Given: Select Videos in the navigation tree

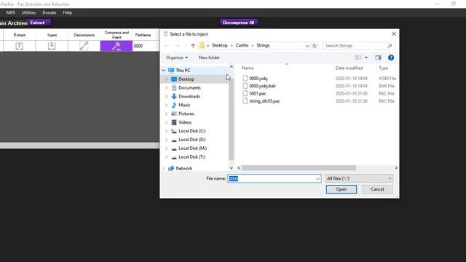Looking at the screenshot, I should [x=185, y=122].
